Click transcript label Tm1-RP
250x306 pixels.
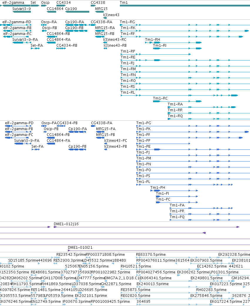click(x=128, y=51)
